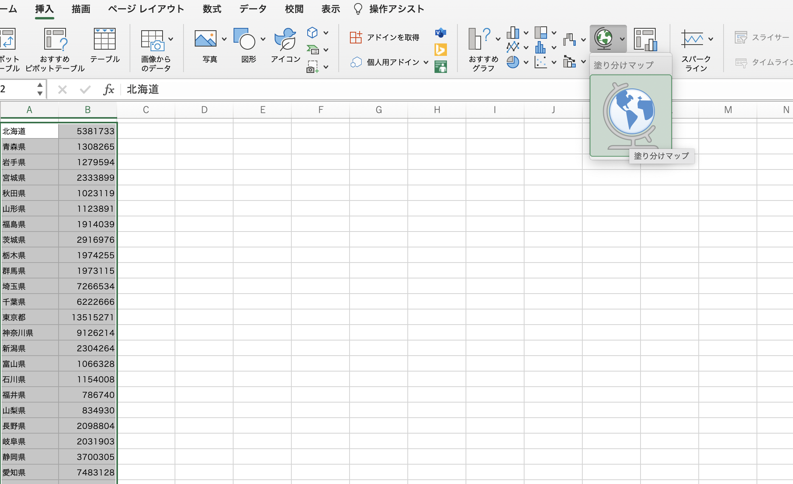
Task: Click the Recommended PivotTable icon
Action: 55,40
